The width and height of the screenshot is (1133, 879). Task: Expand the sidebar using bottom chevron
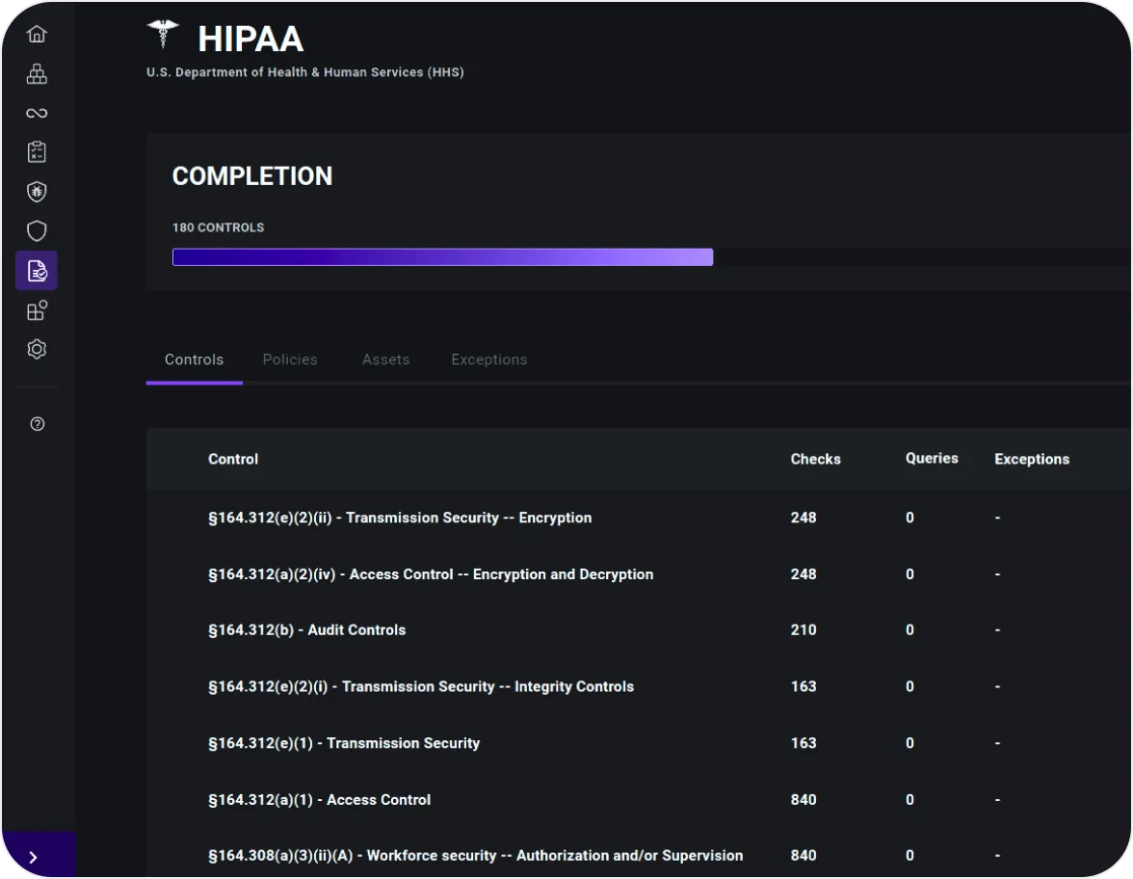(32, 855)
